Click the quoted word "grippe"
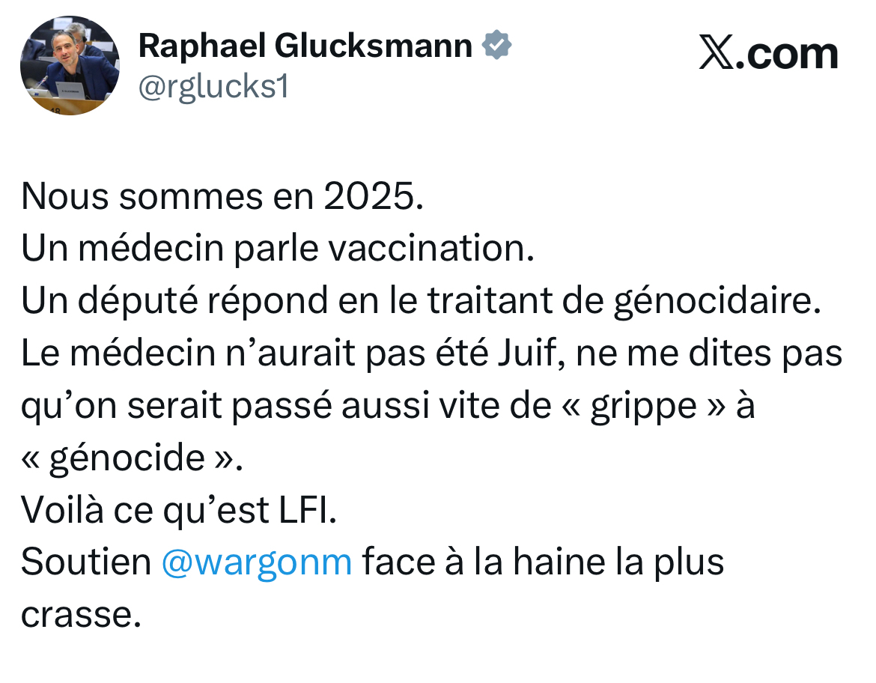This screenshot has height=683, width=876. pos(643,406)
